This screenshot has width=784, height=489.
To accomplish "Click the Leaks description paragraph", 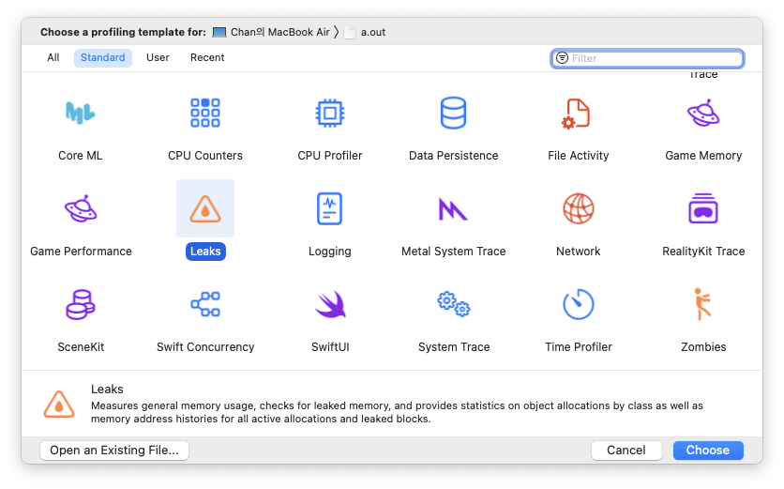I will [x=397, y=412].
